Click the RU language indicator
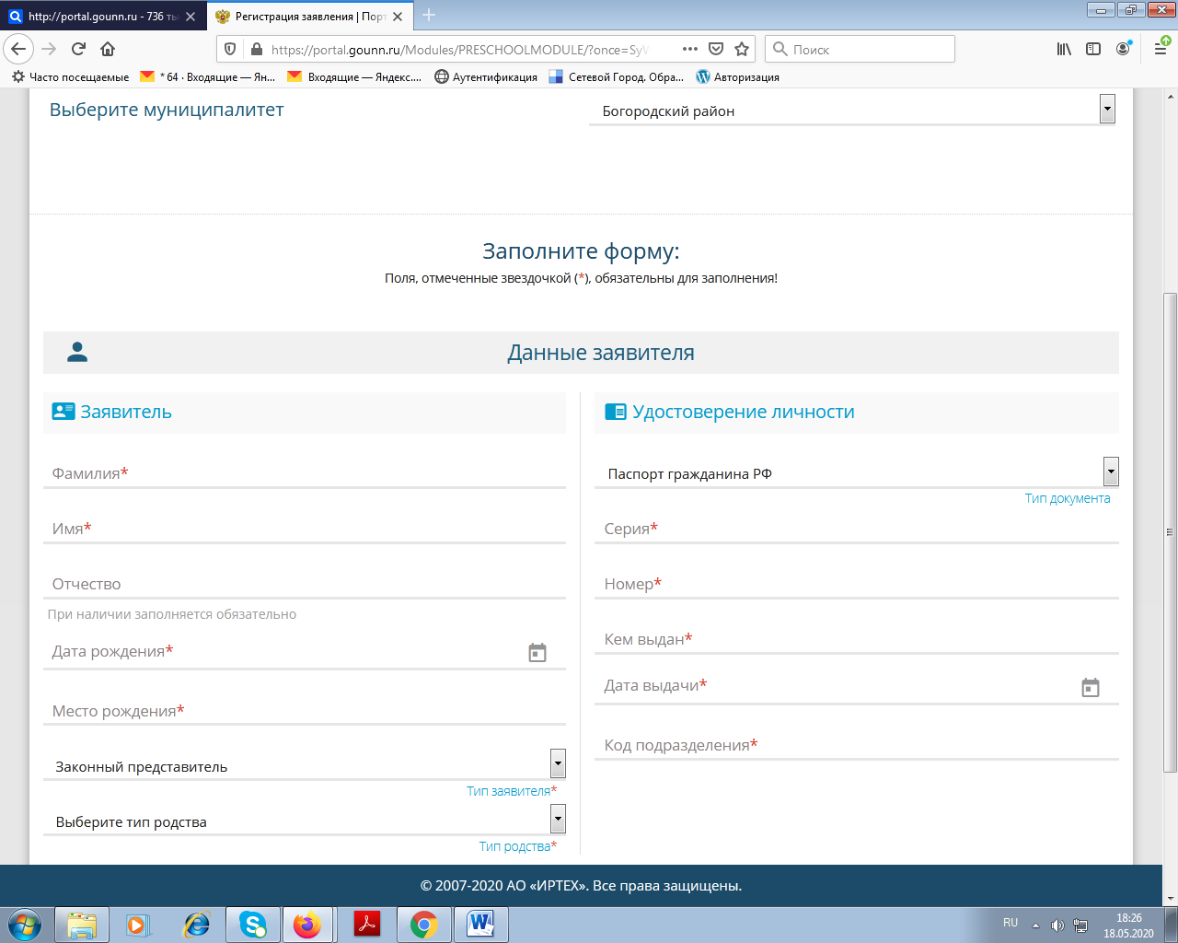Screen dimensions: 1178x943 click(1011, 923)
